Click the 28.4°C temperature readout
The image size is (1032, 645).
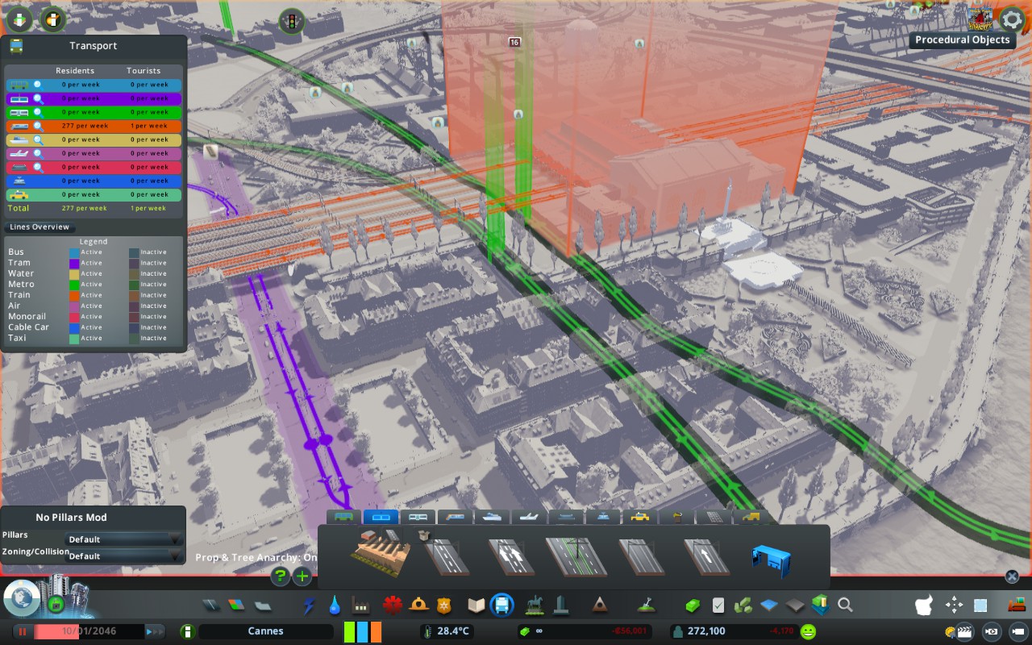point(454,631)
